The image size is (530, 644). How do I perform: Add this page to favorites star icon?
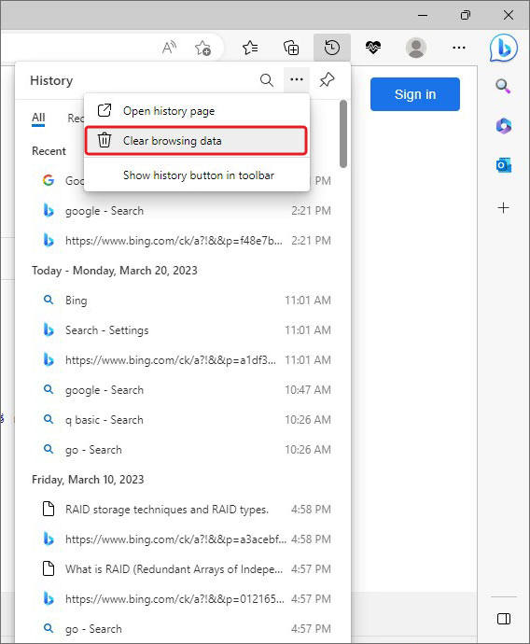click(x=202, y=48)
